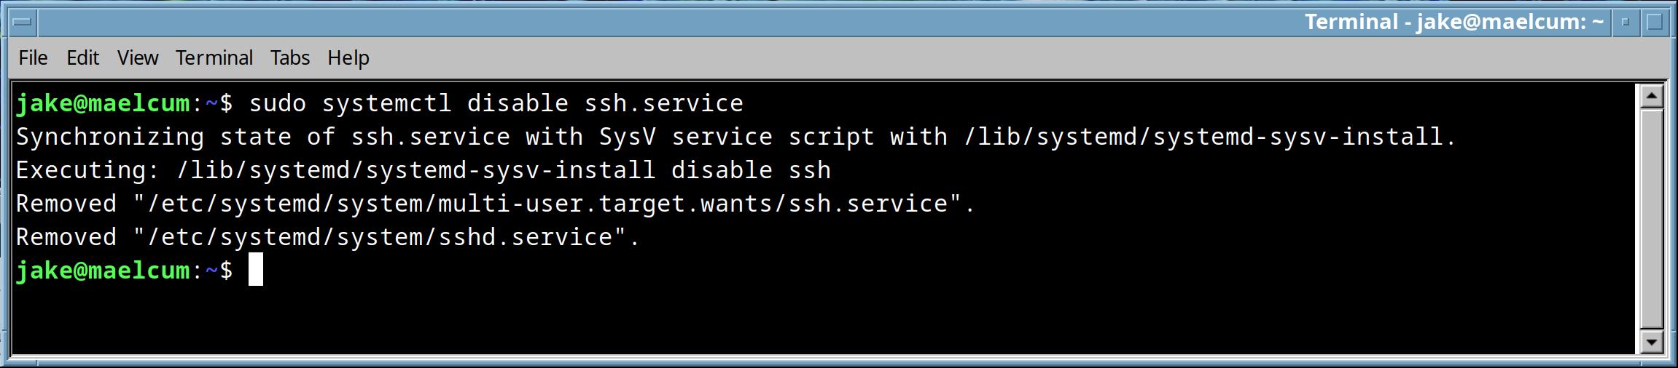The height and width of the screenshot is (368, 1678).
Task: Click the vertical scrollbar thumb
Action: pos(1650,218)
